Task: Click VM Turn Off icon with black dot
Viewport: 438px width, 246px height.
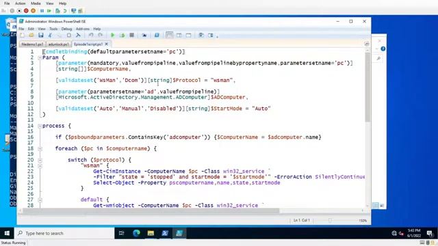Action: pyautogui.click(x=19, y=11)
